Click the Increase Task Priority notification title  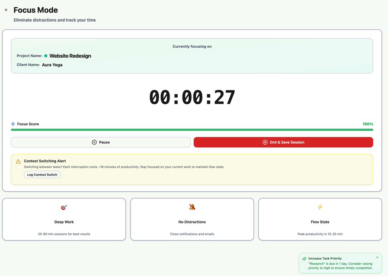325,258
